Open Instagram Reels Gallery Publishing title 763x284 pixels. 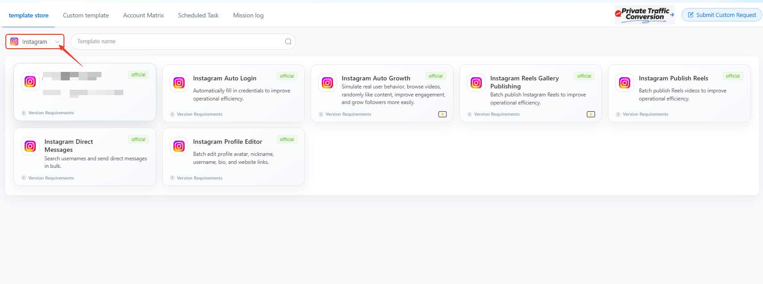point(524,82)
